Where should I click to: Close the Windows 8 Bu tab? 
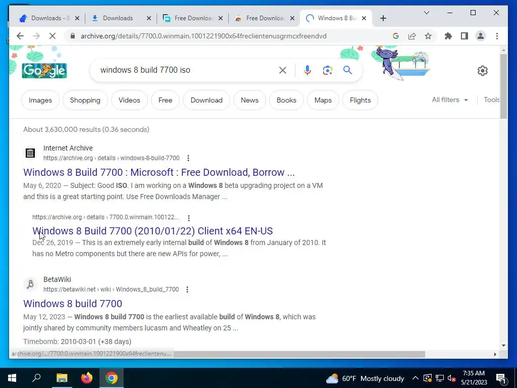pyautogui.click(x=364, y=18)
